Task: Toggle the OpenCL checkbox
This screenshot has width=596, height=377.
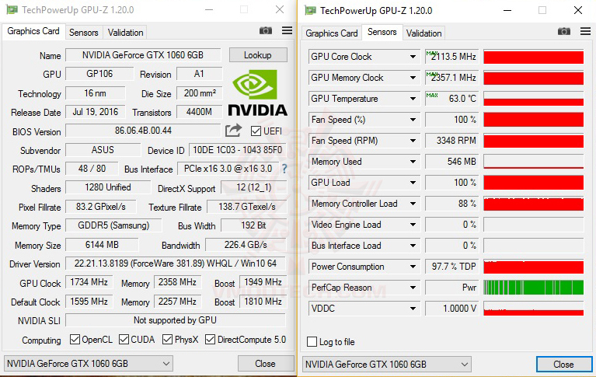Action: click(x=75, y=340)
